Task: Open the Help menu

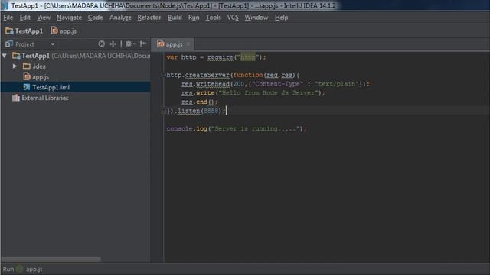Action: [x=281, y=18]
